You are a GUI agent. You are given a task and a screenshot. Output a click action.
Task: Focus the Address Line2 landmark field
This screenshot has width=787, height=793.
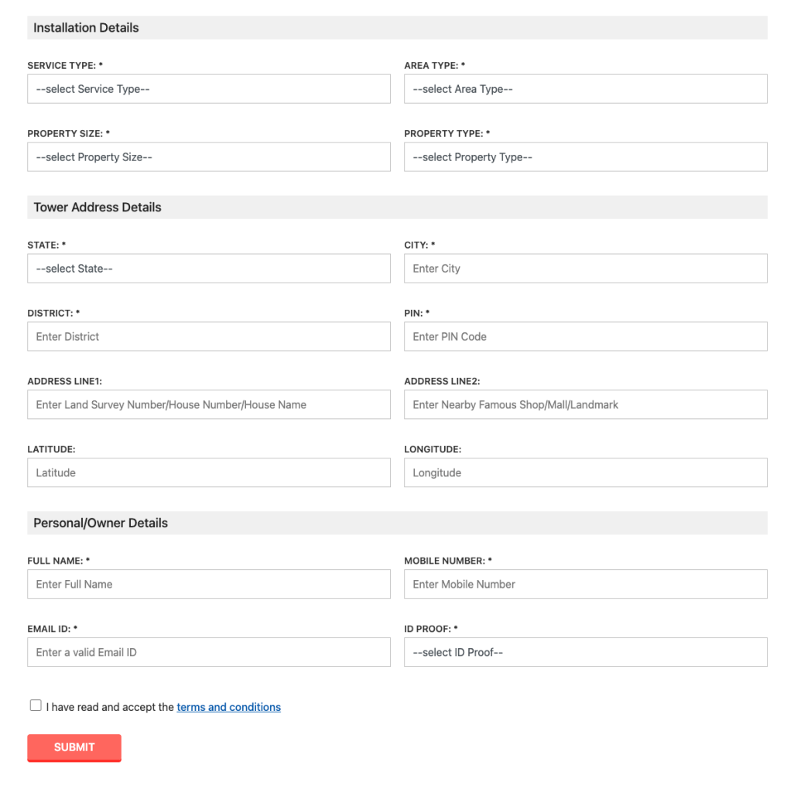coord(585,405)
